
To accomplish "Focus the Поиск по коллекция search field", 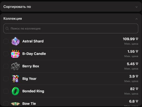I will pos(71,28).
